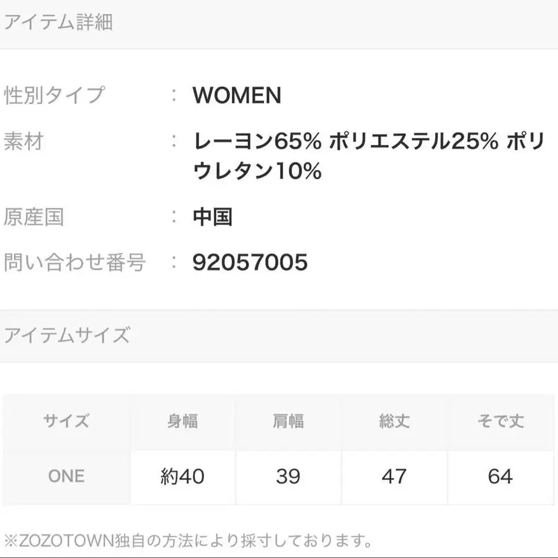Select the total length value 47

click(394, 476)
